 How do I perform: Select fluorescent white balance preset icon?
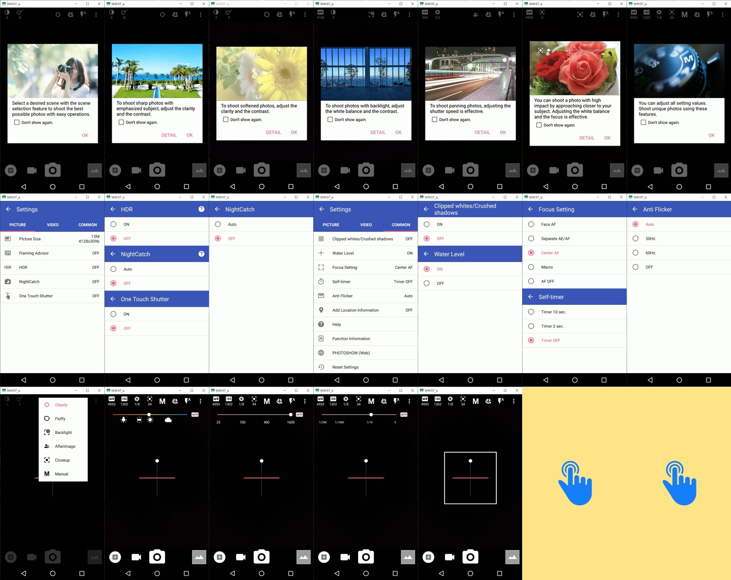[139, 420]
